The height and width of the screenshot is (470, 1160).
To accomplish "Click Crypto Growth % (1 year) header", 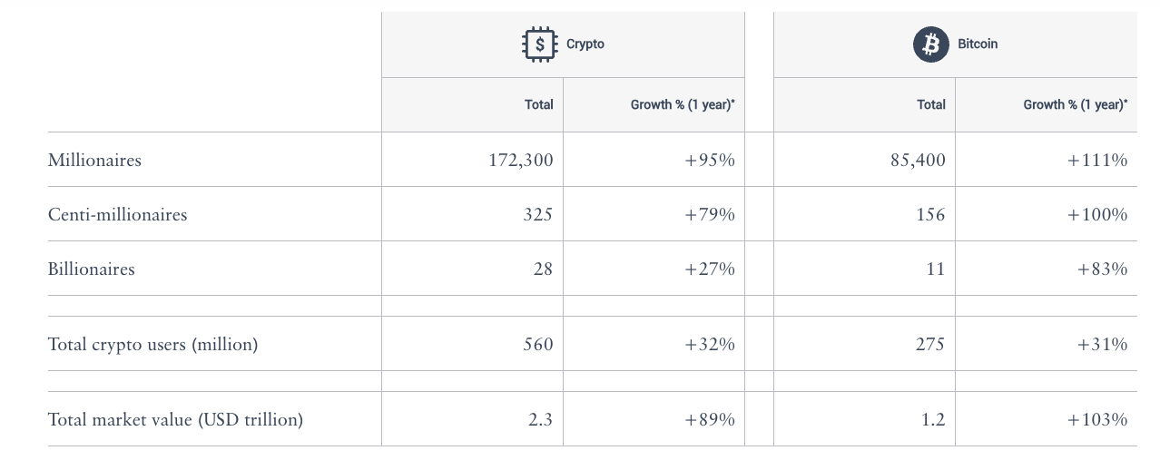I will tap(683, 104).
